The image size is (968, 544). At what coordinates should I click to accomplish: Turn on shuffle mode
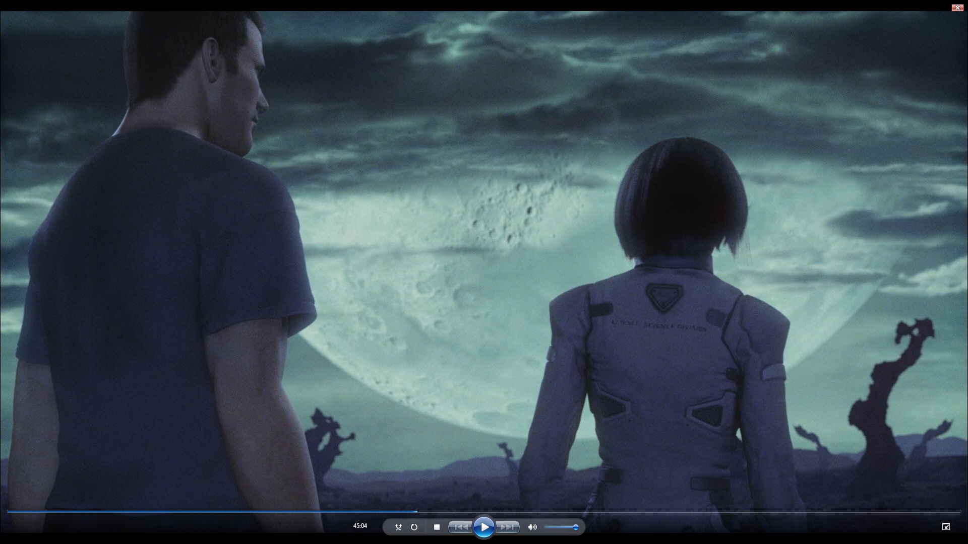398,527
